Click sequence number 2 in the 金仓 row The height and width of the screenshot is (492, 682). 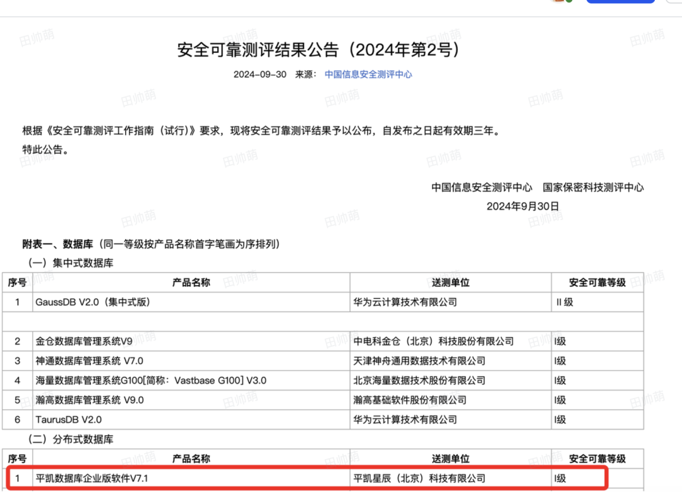(x=18, y=342)
